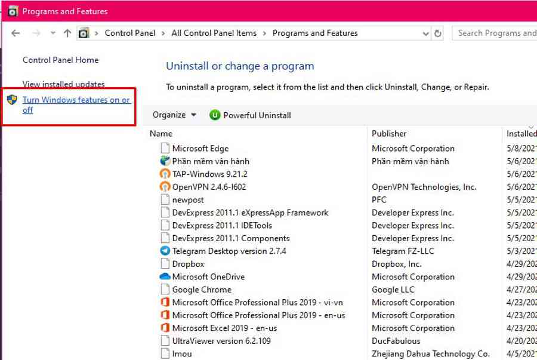Click the shield icon beside Turn Windows features
The image size is (537, 360).
point(12,100)
